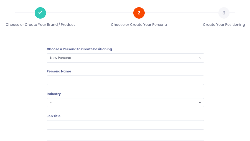Click the New Persona text in the selector

tap(61, 58)
